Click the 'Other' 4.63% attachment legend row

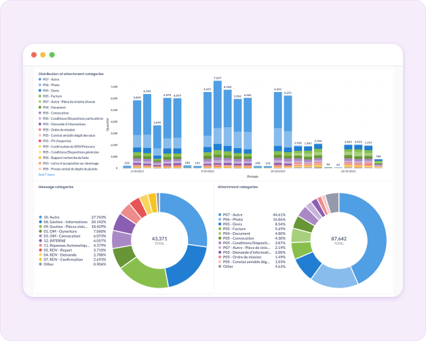point(252,267)
